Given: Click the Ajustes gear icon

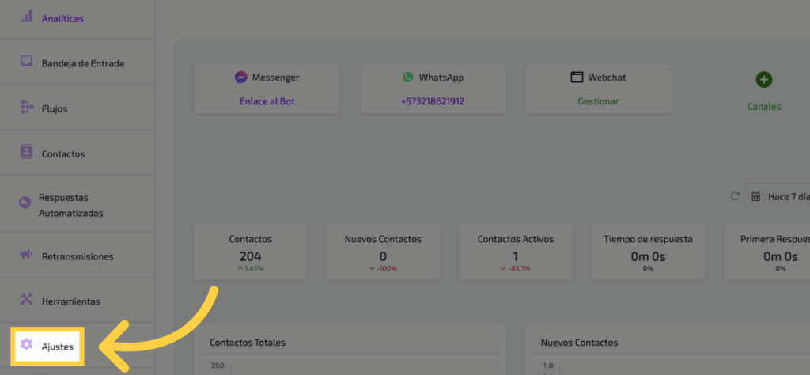Looking at the screenshot, I should point(26,344).
